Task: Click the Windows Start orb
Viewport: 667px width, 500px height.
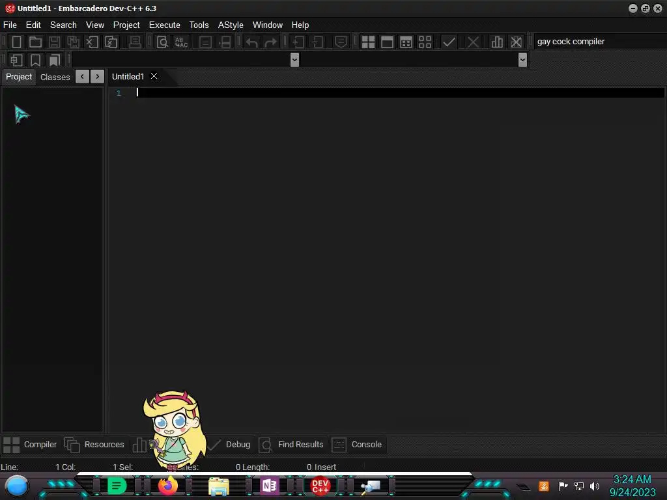Action: (16, 486)
